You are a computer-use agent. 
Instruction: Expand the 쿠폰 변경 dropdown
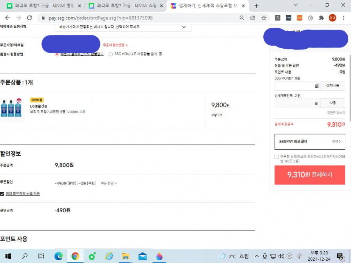109,184
